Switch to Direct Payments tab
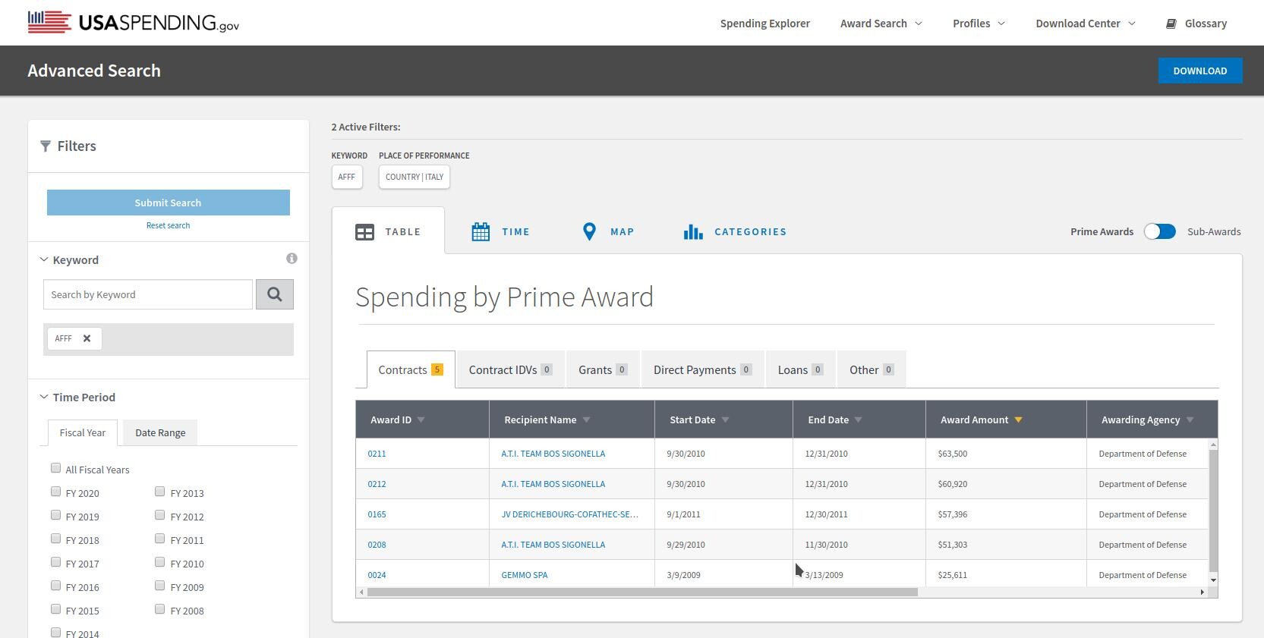 click(702, 370)
